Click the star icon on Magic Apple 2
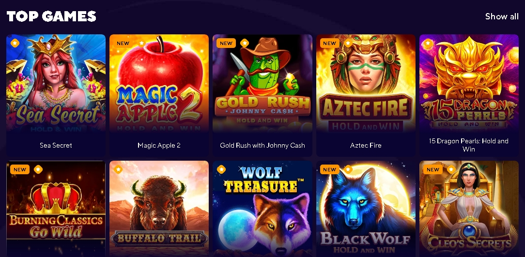Image resolution: width=525 pixels, height=257 pixels. click(x=141, y=43)
